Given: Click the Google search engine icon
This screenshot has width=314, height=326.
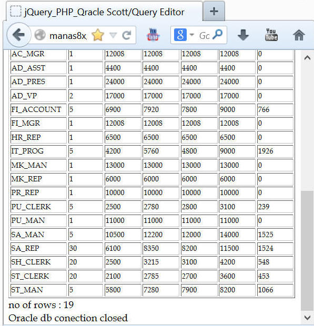Looking at the screenshot, I should pos(180,35).
